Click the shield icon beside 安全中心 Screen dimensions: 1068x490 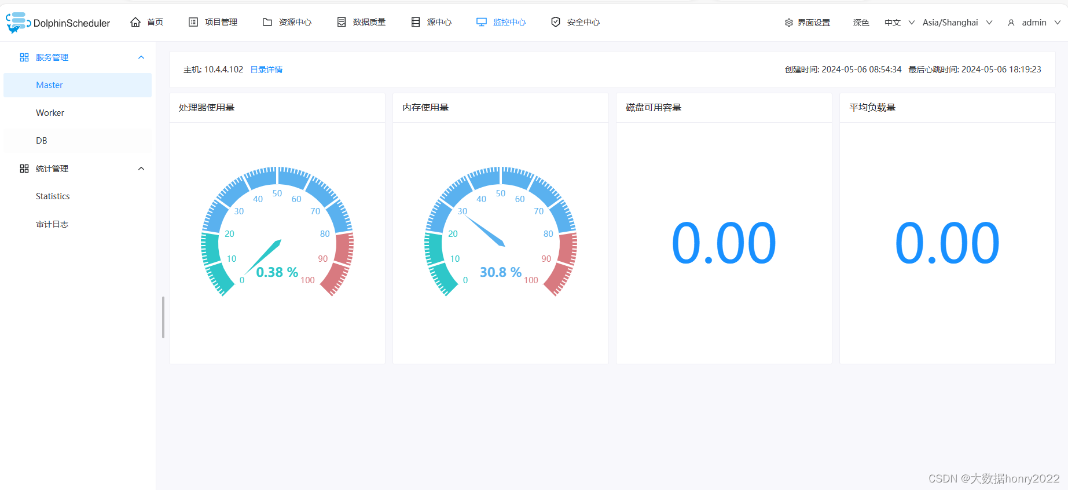click(556, 22)
